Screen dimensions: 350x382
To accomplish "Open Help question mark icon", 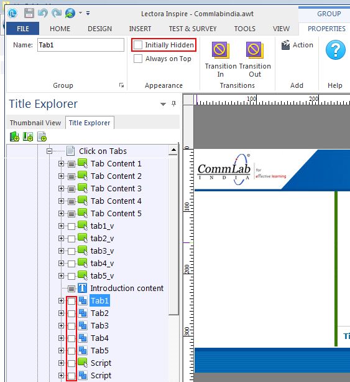I will click(x=336, y=50).
